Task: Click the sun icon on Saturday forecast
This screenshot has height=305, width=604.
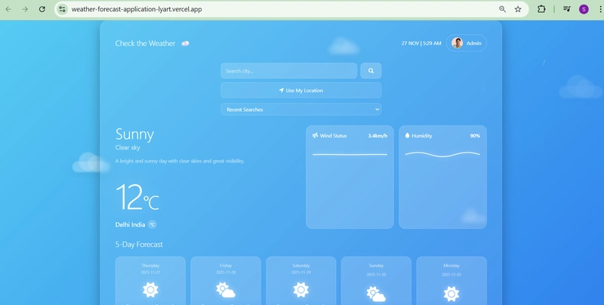Action: click(300, 289)
